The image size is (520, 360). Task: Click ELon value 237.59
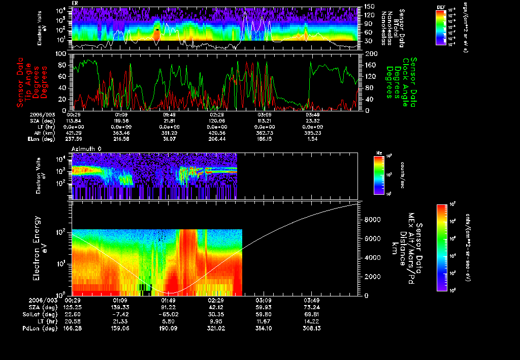pyautogui.click(x=73, y=139)
